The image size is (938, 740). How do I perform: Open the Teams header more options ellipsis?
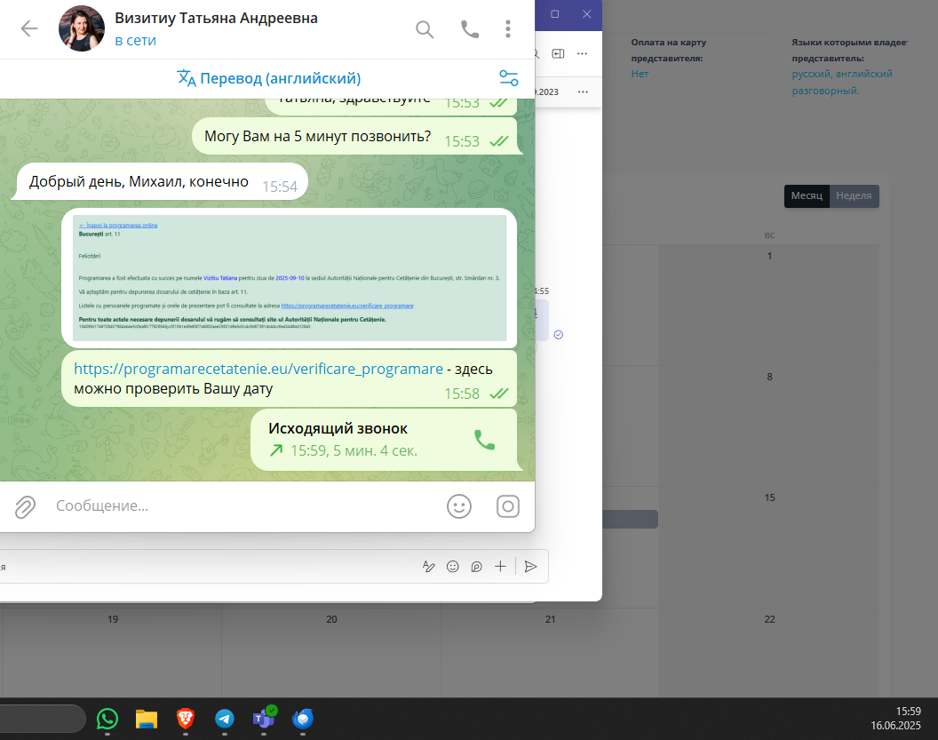582,54
